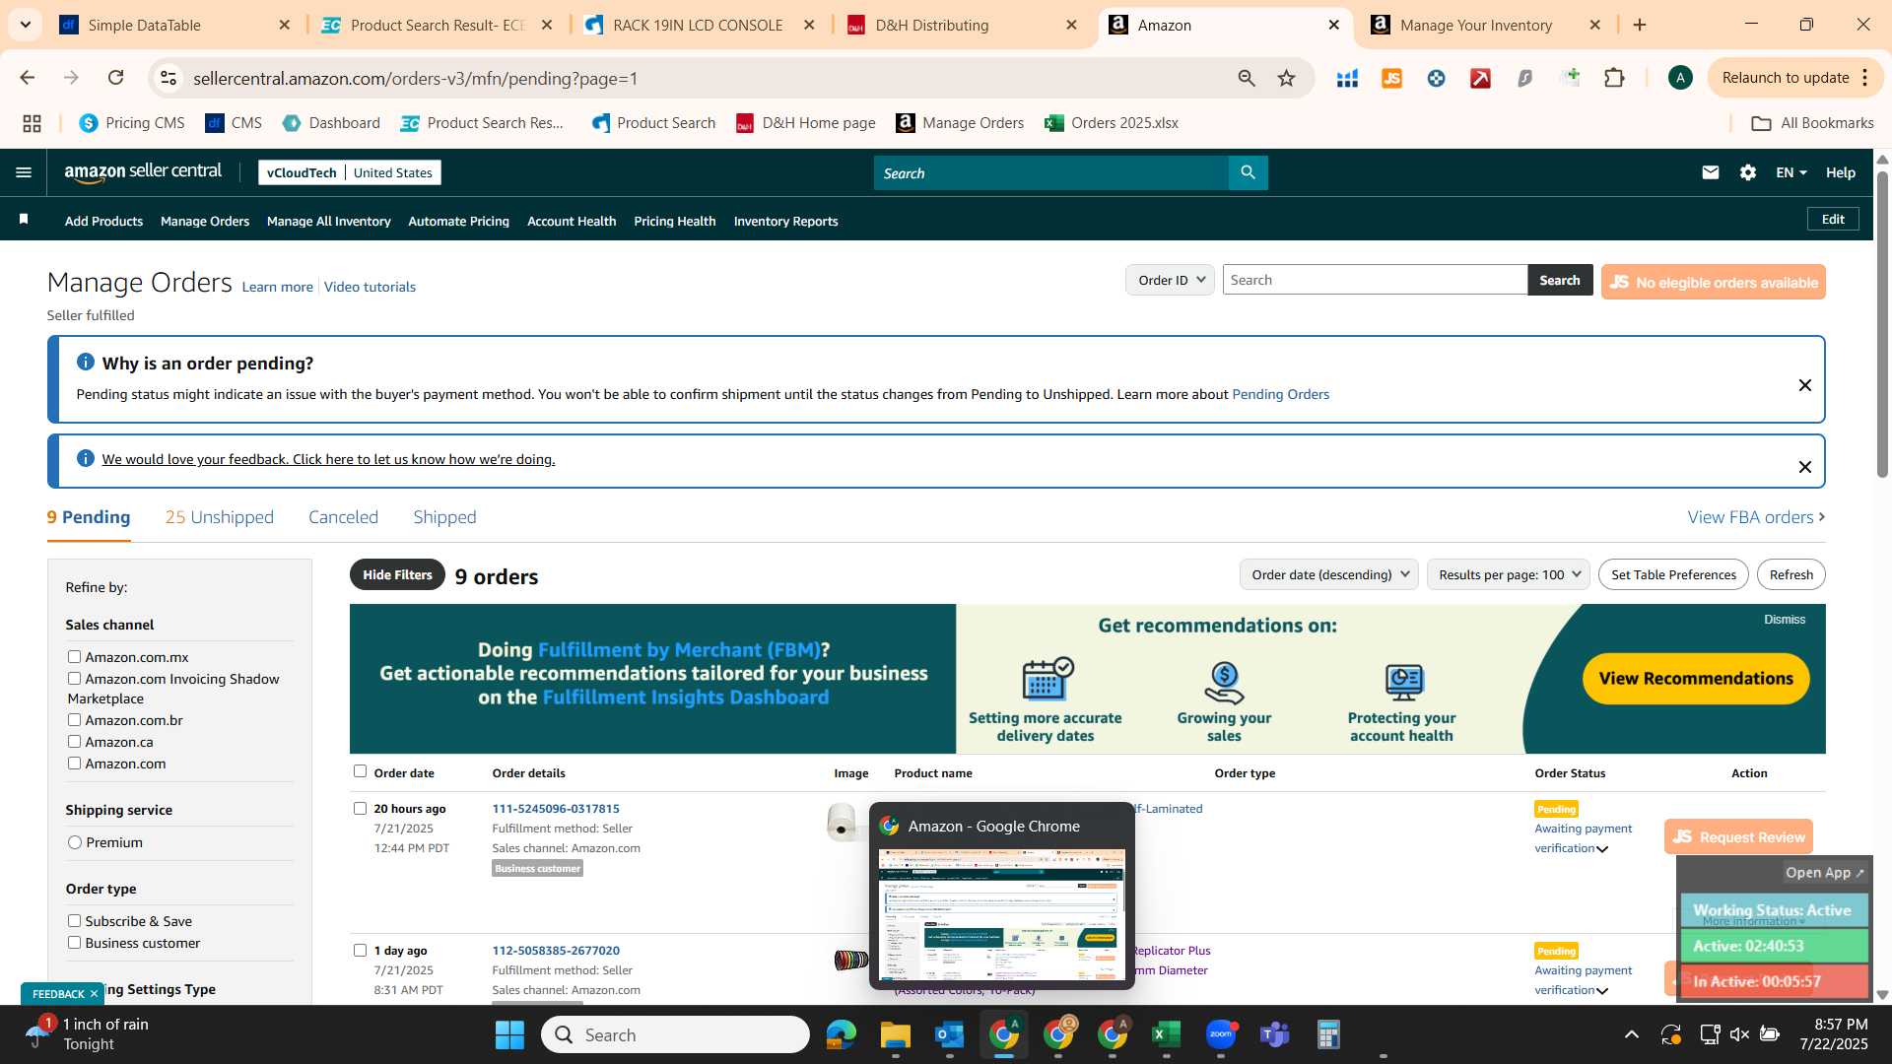Screen dimensions: 1892x1064
Task: Open the Order ID search type dropdown
Action: tap(1170, 280)
